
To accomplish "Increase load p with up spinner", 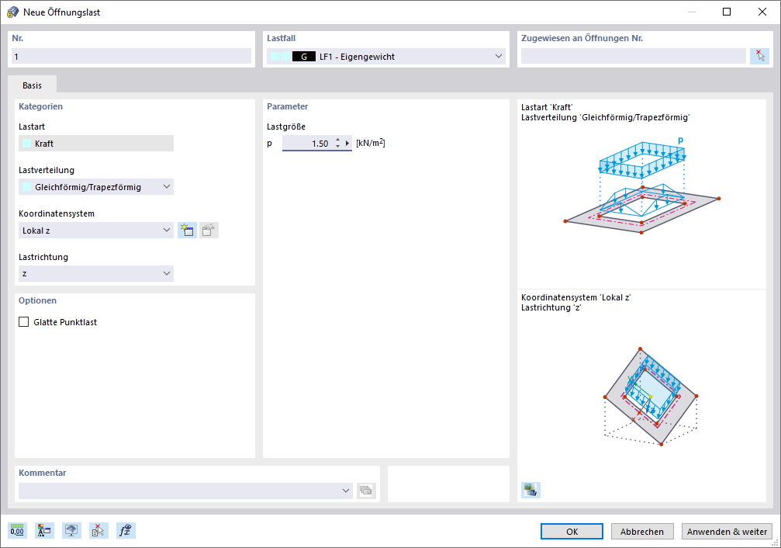I will click(337, 140).
